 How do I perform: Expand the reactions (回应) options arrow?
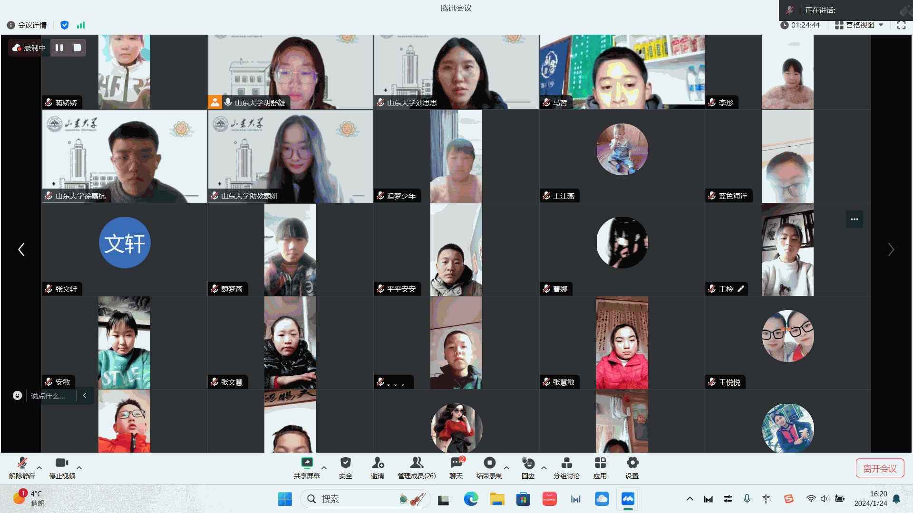tap(544, 468)
